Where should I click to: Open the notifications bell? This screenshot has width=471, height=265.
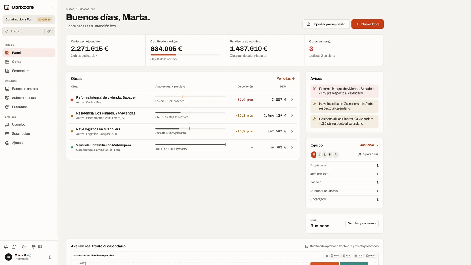[x=6, y=246]
